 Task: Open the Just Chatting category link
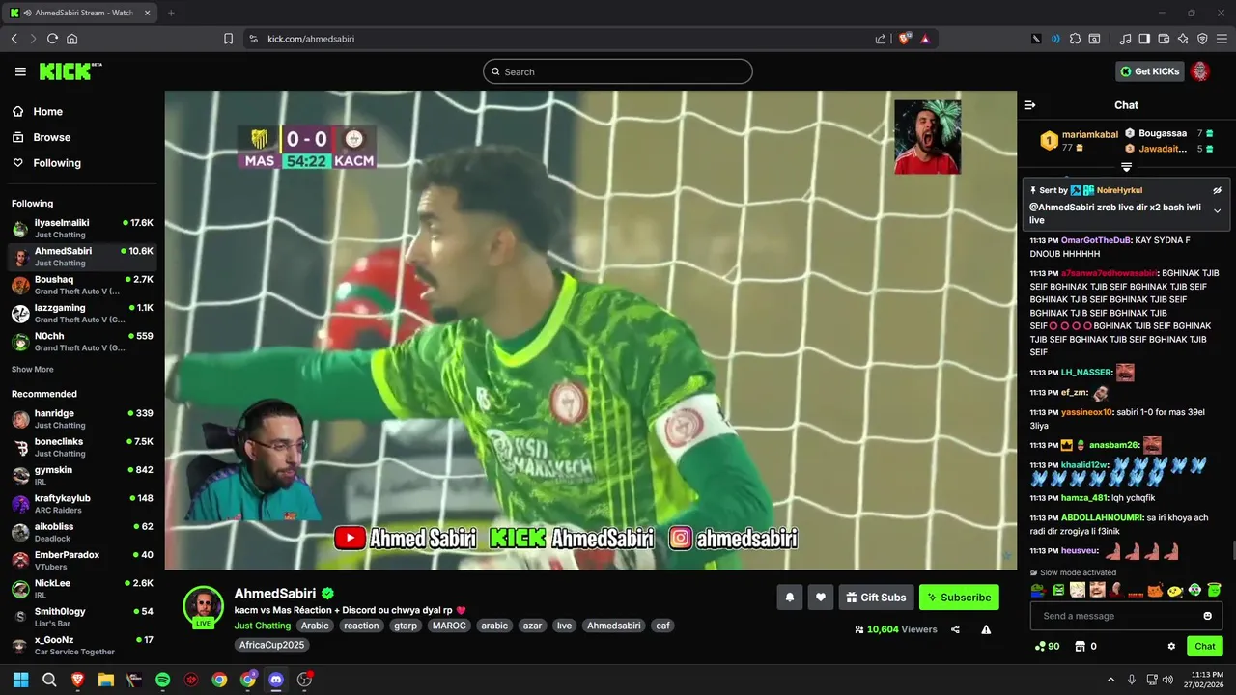tap(263, 625)
